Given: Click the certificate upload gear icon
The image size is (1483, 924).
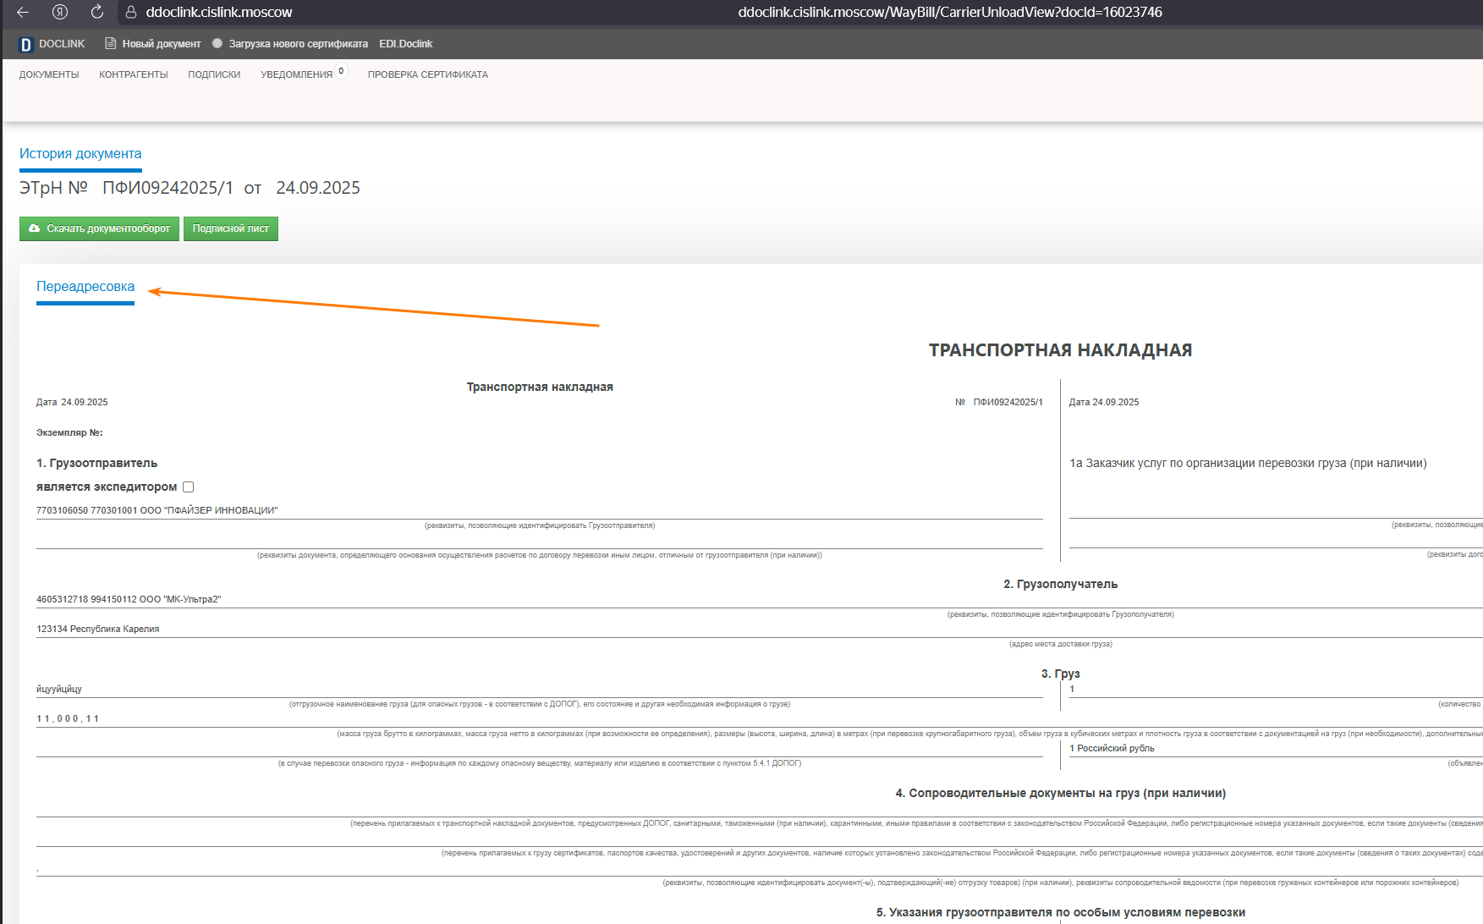Looking at the screenshot, I should pyautogui.click(x=217, y=43).
